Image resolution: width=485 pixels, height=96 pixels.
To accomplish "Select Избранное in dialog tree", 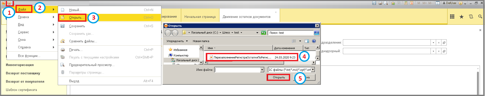I will pos(178,50).
